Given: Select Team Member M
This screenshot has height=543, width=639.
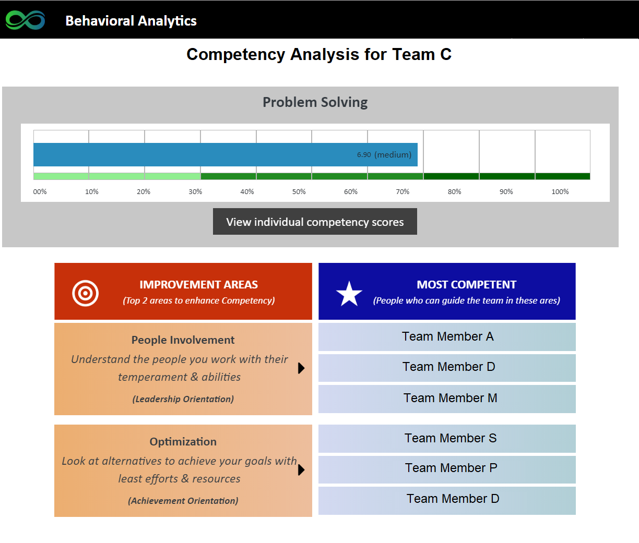Looking at the screenshot, I should point(447,399).
